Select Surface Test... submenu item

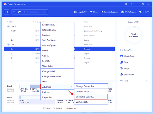pyautogui.click(x=91, y=102)
